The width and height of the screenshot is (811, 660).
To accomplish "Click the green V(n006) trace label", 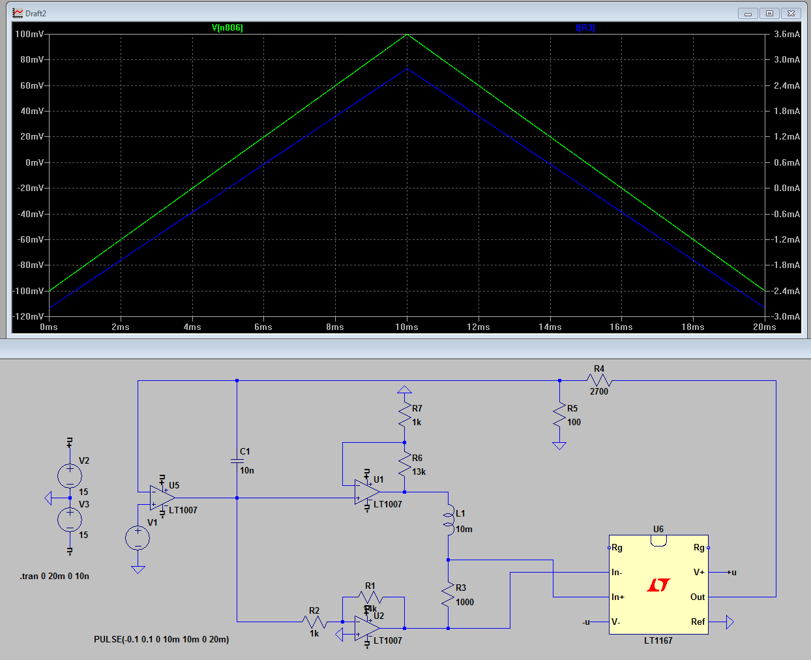I will tap(227, 28).
